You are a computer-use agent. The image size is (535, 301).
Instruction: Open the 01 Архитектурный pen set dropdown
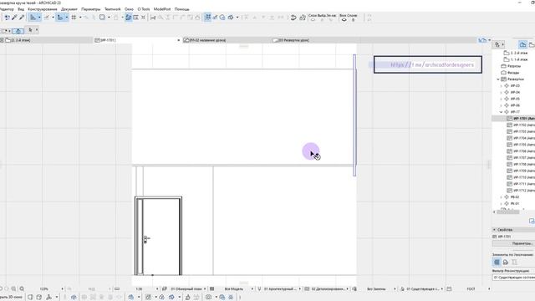point(300,288)
